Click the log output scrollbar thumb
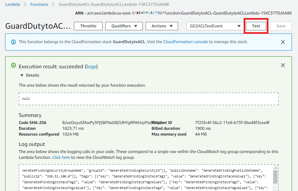 (275, 177)
